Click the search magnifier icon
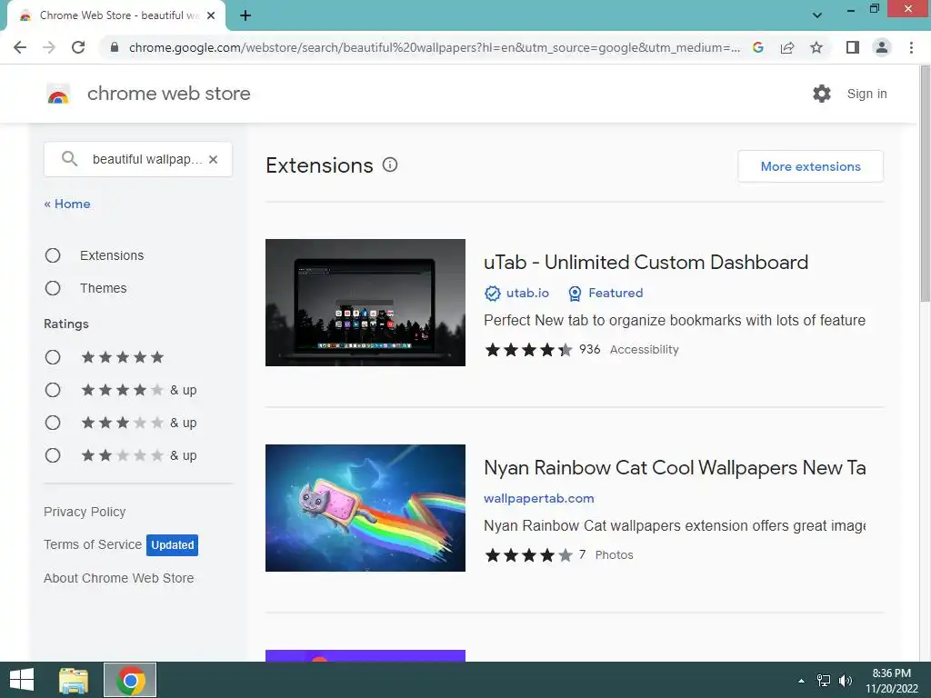The width and height of the screenshot is (931, 698). [69, 158]
